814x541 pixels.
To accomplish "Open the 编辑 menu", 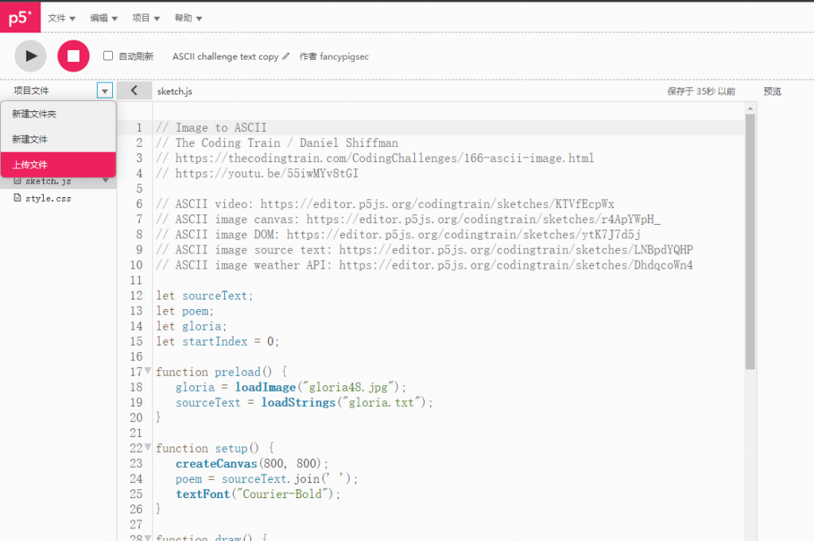I will (103, 17).
